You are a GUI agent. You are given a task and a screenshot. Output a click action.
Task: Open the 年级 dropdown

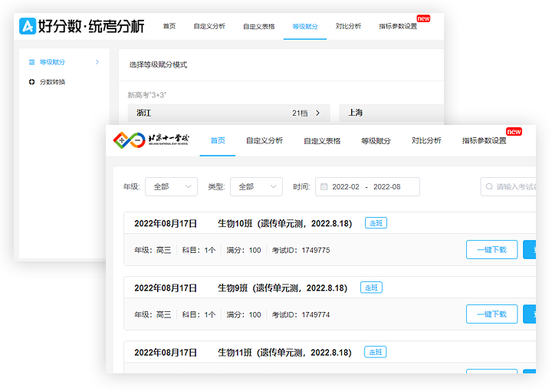(x=171, y=186)
